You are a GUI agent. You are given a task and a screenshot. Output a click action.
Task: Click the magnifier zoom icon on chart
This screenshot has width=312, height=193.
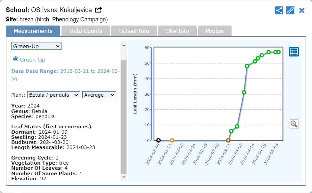[294, 124]
